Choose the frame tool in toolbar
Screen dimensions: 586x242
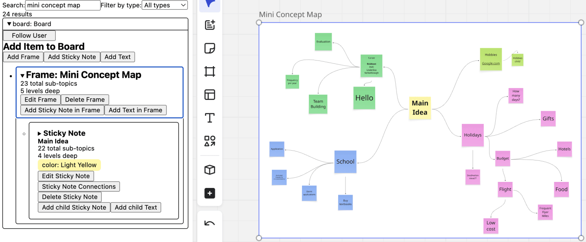[x=210, y=72]
